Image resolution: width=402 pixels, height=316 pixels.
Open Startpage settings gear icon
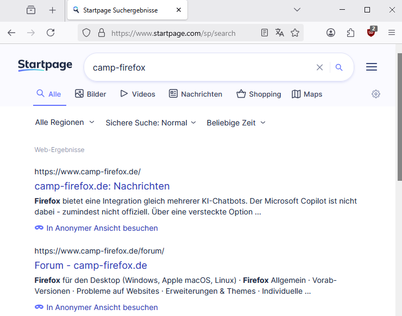pyautogui.click(x=376, y=94)
